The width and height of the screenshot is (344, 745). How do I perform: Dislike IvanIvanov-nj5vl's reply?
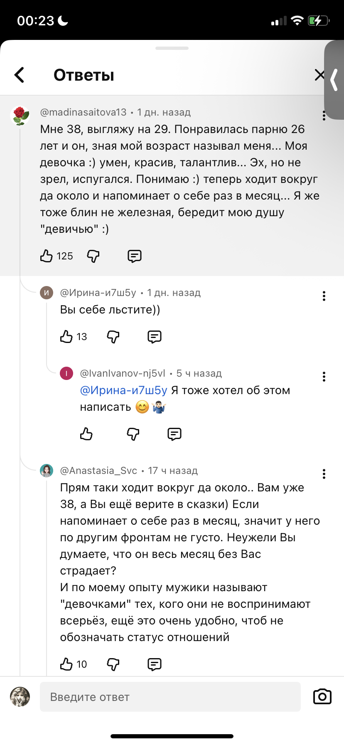(133, 434)
